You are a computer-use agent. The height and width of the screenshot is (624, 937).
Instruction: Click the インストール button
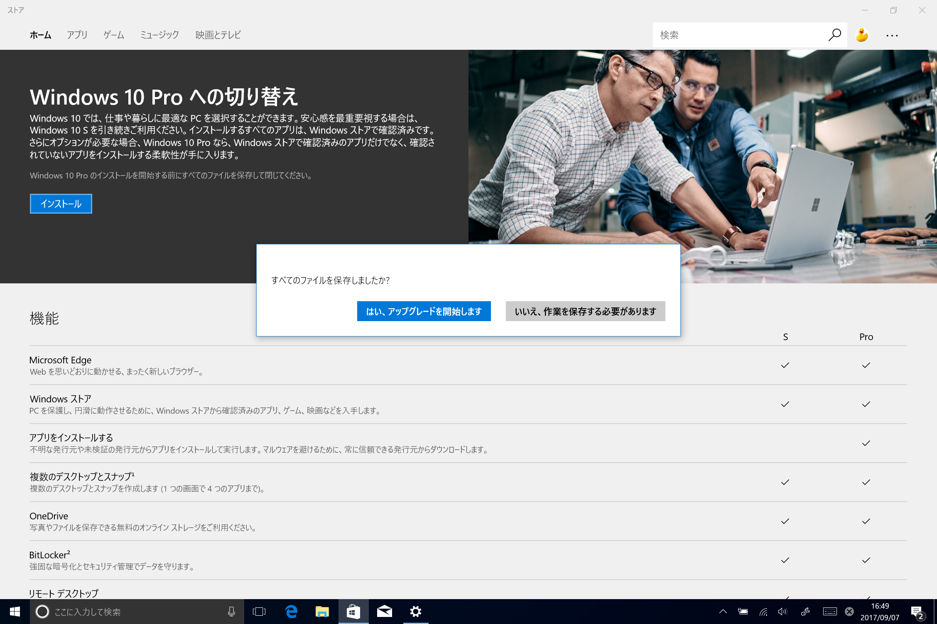click(x=61, y=203)
